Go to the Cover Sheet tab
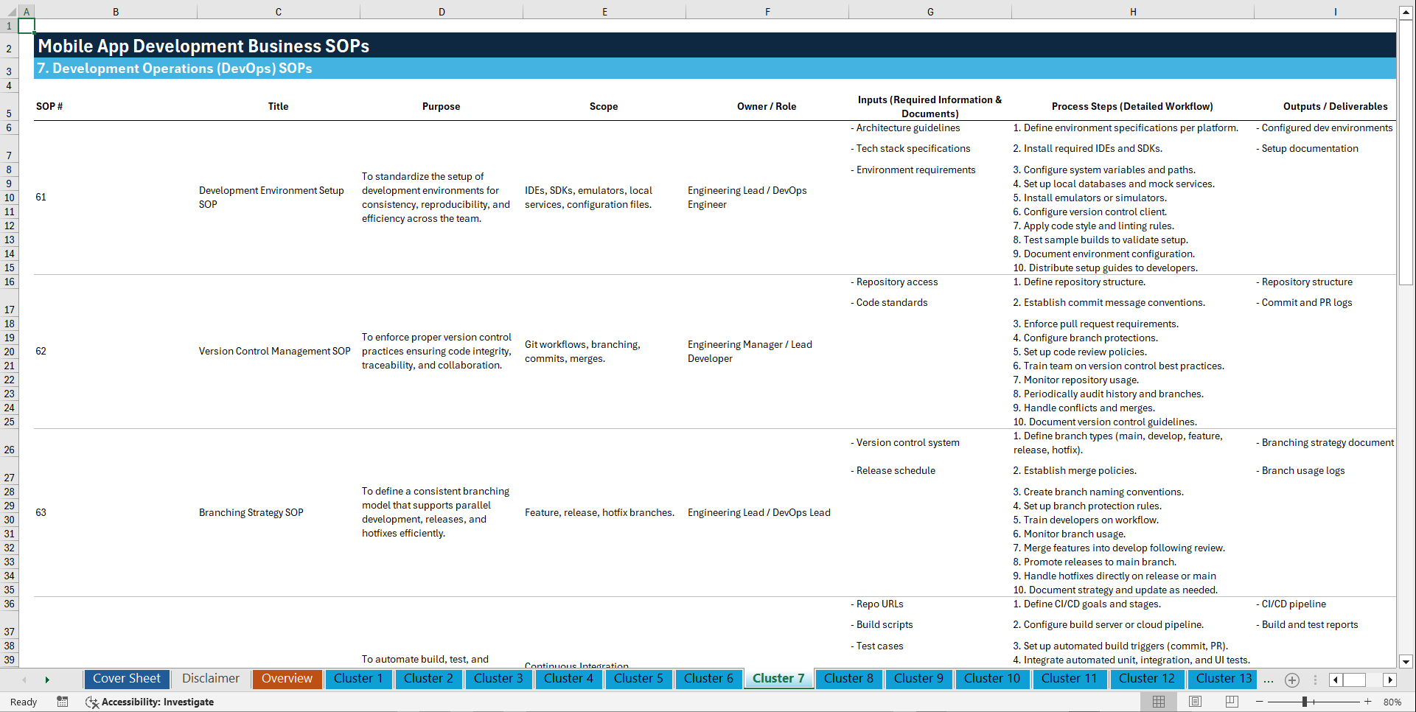The image size is (1416, 712). (x=126, y=678)
